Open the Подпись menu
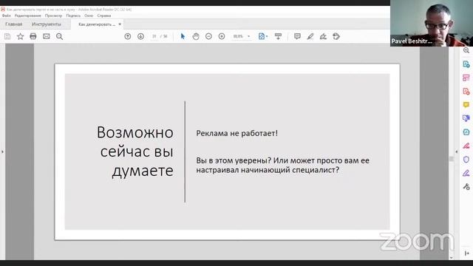This screenshot has height=266, width=473. (x=73, y=16)
